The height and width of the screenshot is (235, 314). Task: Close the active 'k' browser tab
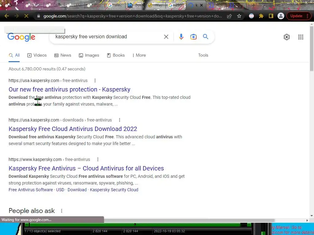pos(201,6)
